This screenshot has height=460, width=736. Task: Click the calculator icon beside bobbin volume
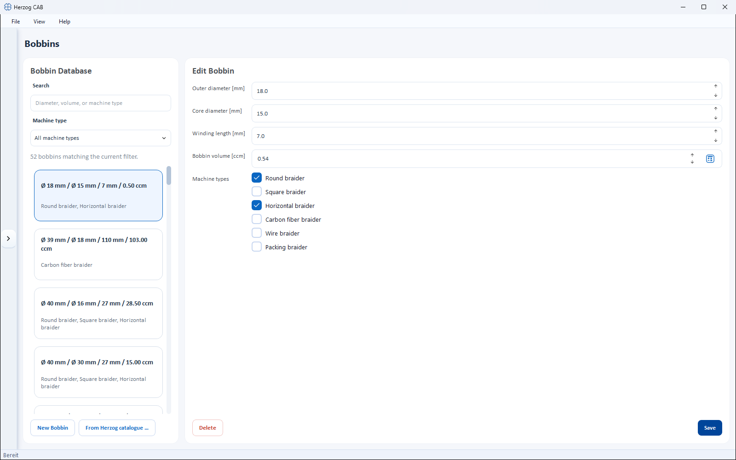(710, 159)
